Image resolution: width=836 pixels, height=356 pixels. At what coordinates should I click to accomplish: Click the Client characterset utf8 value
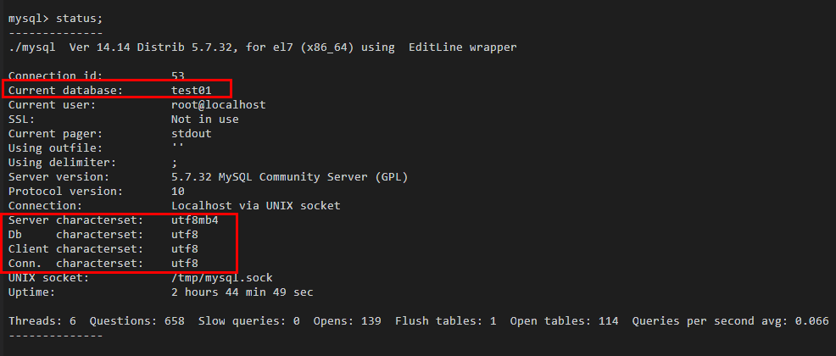pyautogui.click(x=185, y=249)
